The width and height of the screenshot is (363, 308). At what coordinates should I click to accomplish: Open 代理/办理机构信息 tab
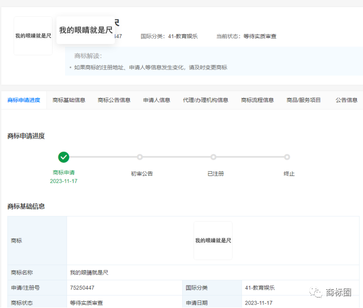(206, 100)
